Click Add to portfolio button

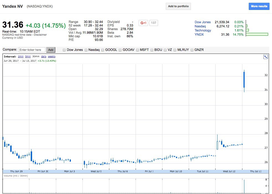(178, 6)
